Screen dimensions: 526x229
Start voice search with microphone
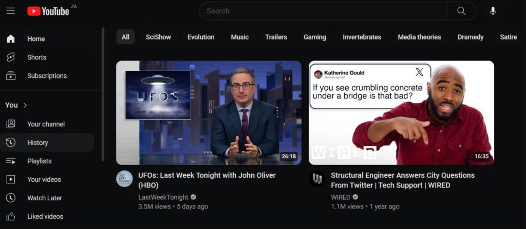point(493,11)
